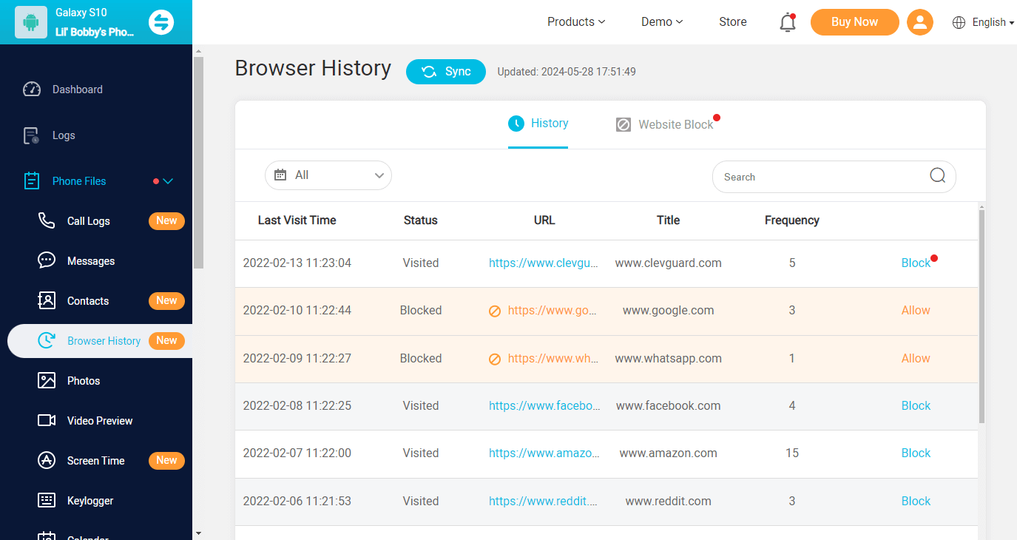
Task: Click the History tab clock icon
Action: [x=516, y=124]
